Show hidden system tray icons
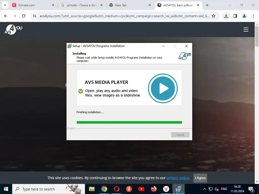Image resolution: width=259 pixels, height=194 pixels. point(204,189)
